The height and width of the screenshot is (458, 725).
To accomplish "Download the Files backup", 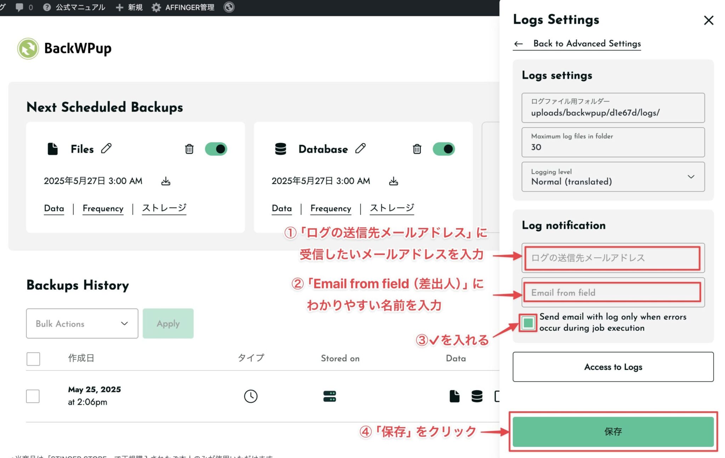I will [165, 181].
